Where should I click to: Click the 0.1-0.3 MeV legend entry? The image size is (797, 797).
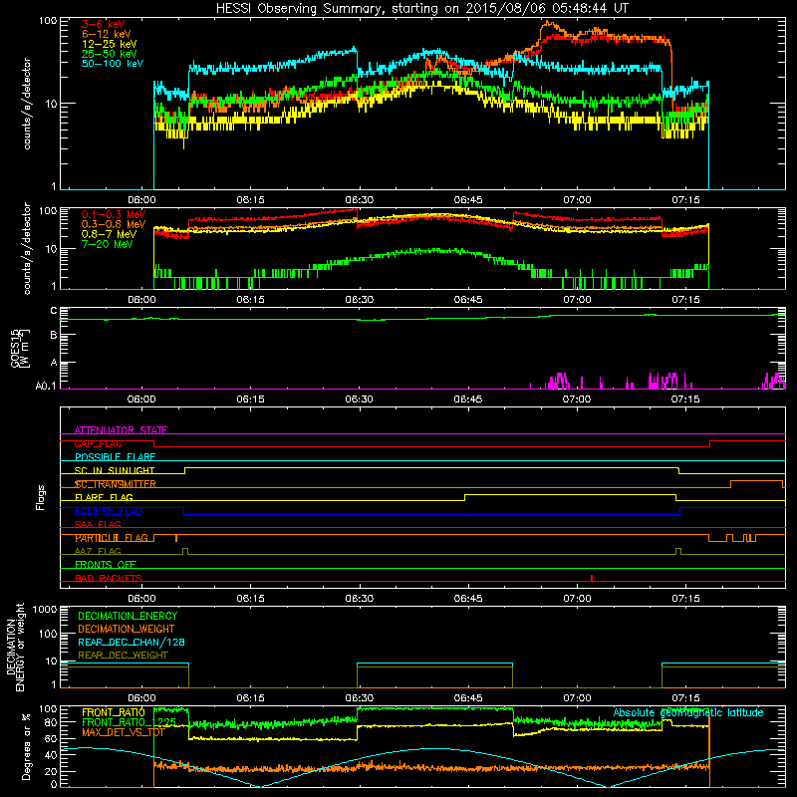pyautogui.click(x=114, y=215)
